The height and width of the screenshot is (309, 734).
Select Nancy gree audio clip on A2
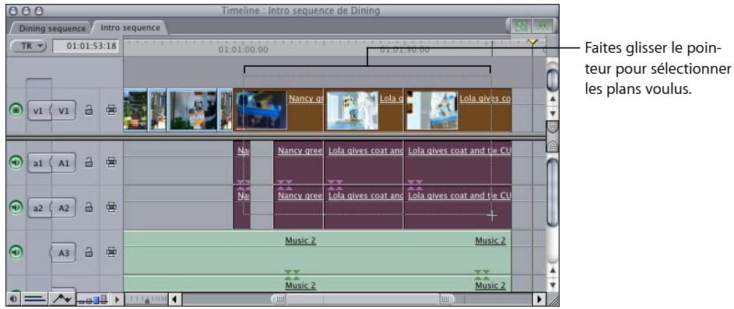tap(298, 207)
